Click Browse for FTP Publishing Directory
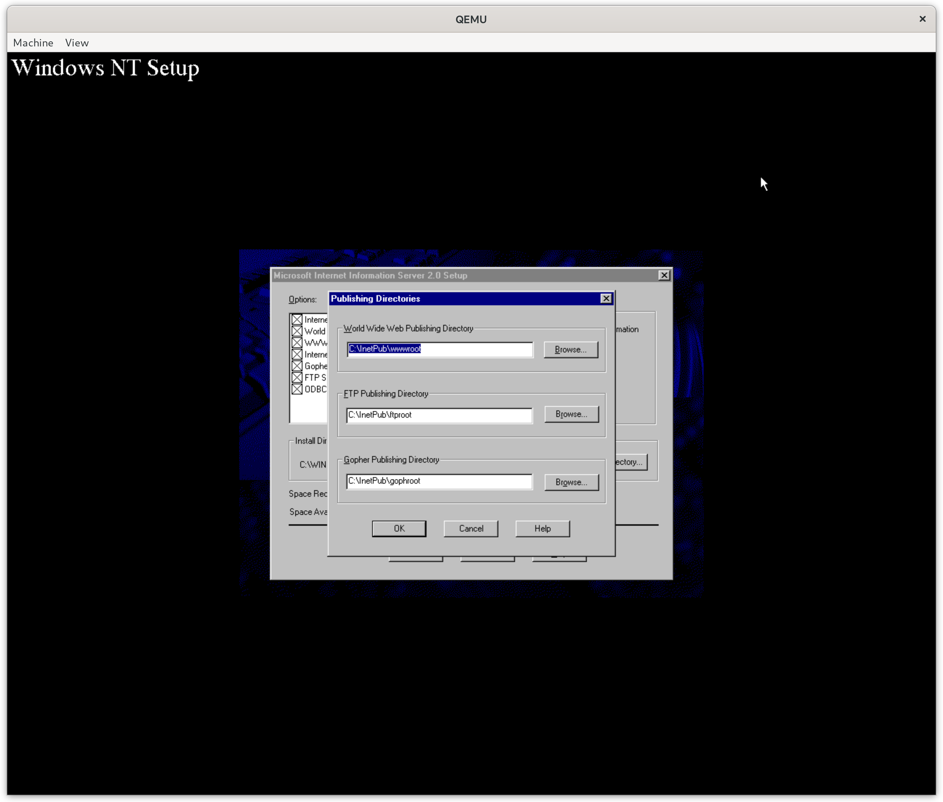The height and width of the screenshot is (802, 943). point(571,414)
